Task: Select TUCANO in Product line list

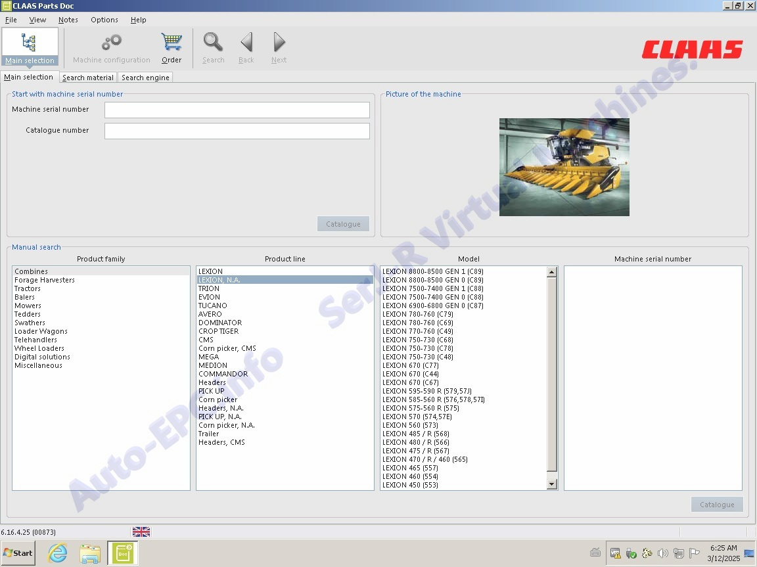Action: coord(213,306)
